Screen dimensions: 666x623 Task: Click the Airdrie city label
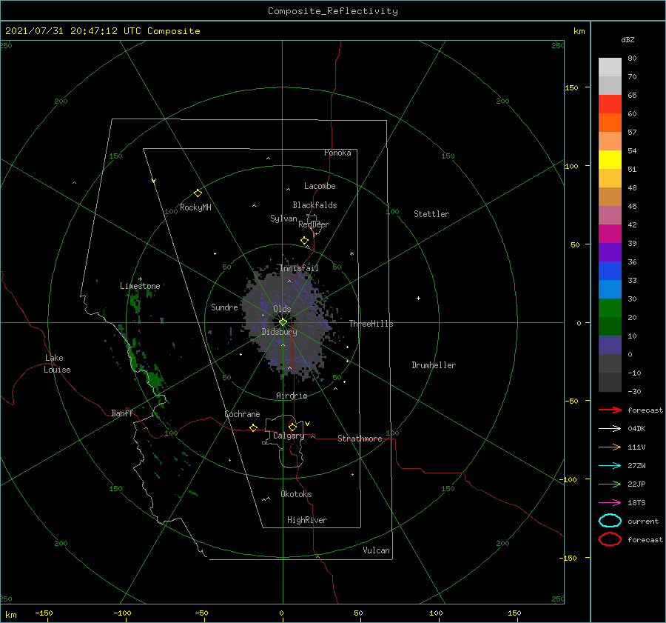coord(292,396)
